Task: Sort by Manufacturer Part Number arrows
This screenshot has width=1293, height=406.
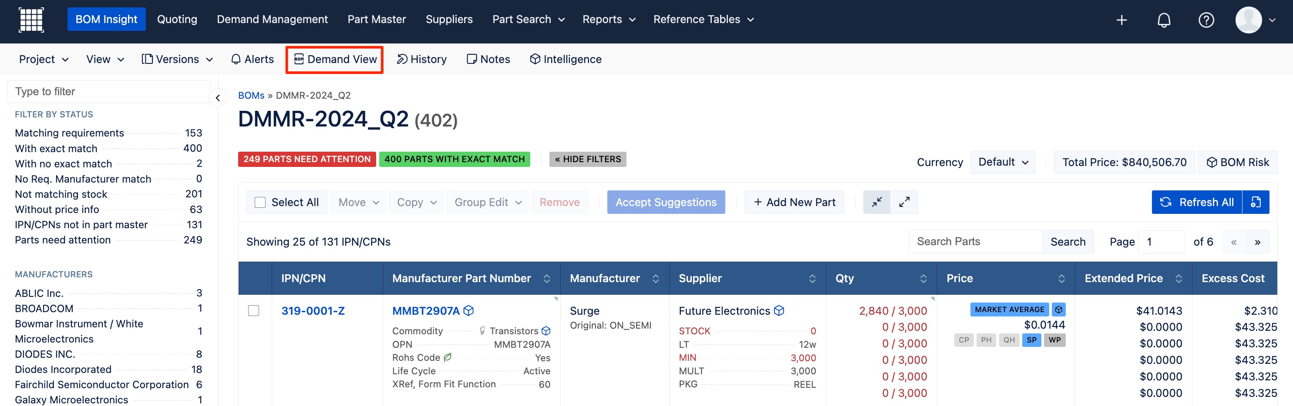Action: click(x=547, y=279)
